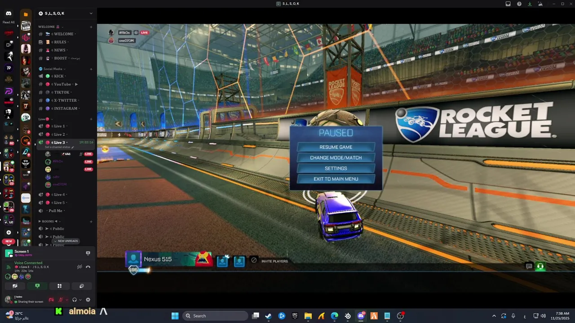
Task: Open Discord user settings gear
Action: (88, 300)
